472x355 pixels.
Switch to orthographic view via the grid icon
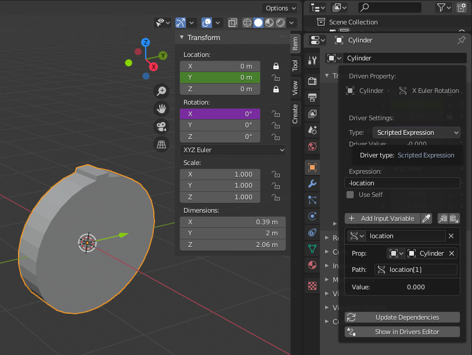point(161,144)
